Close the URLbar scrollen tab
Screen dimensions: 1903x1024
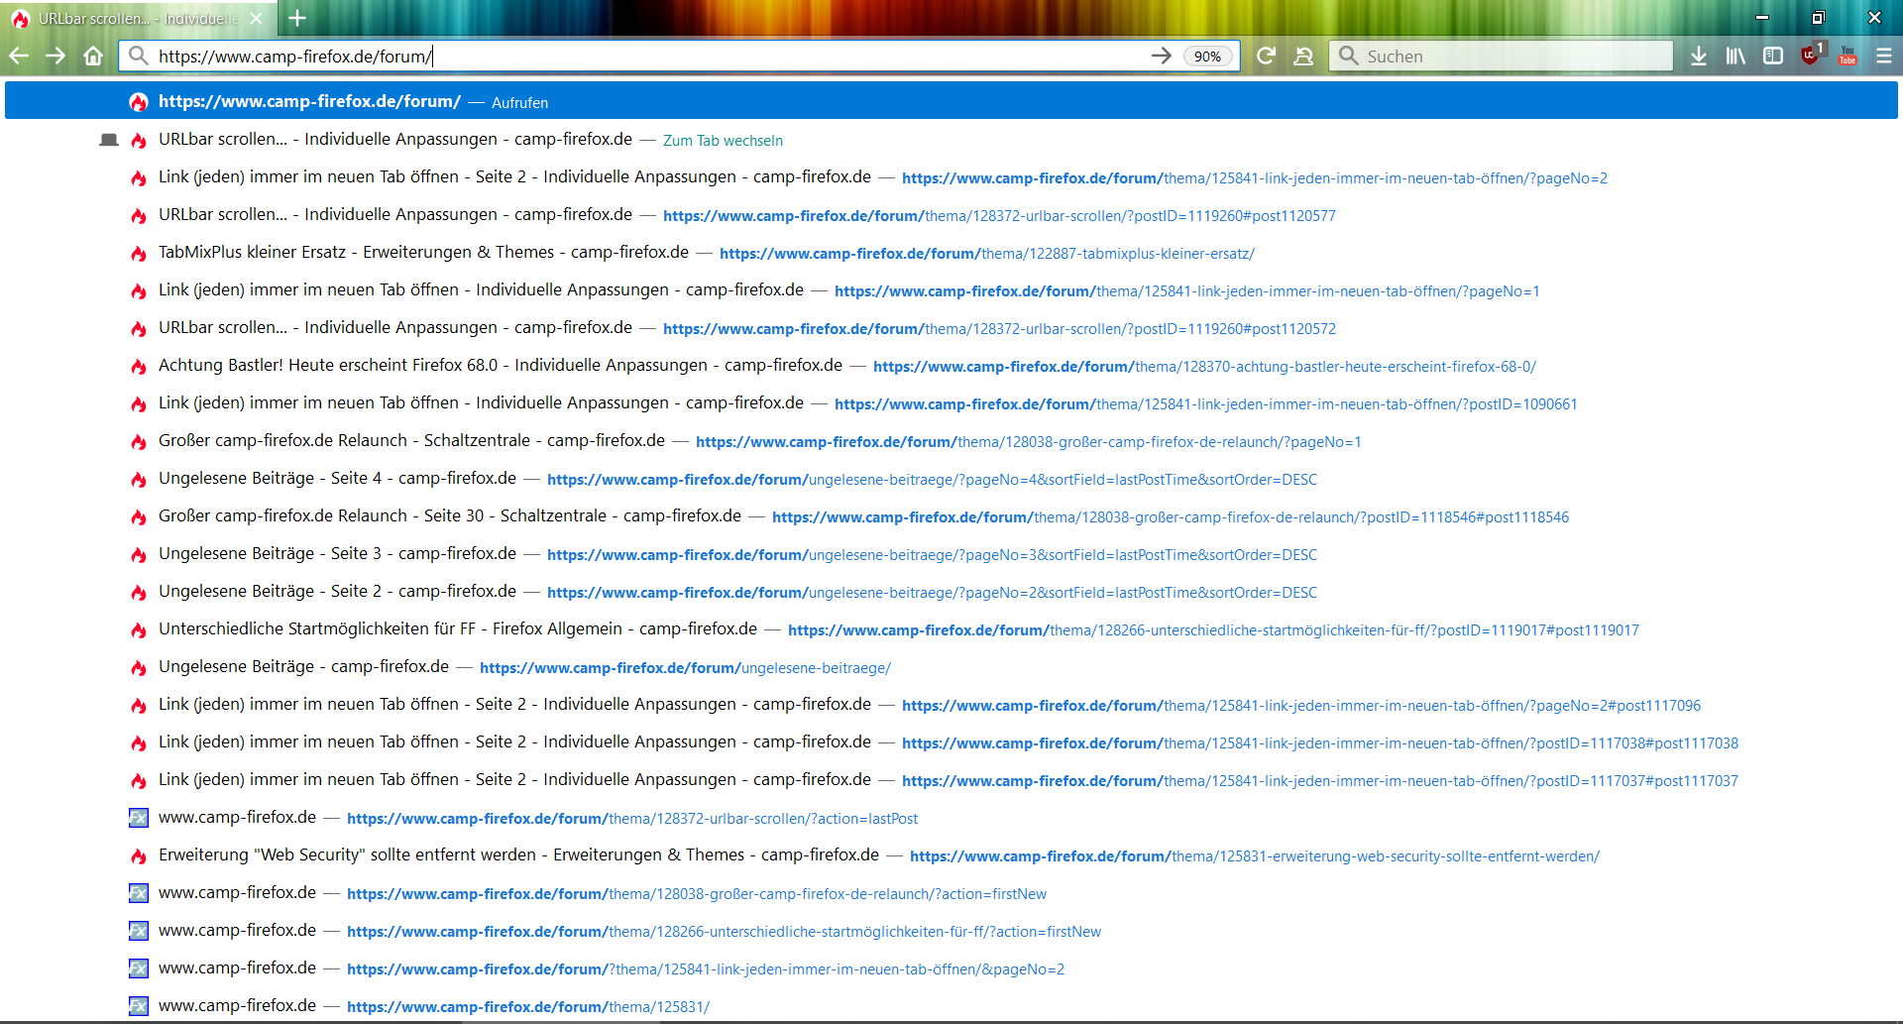(x=257, y=19)
